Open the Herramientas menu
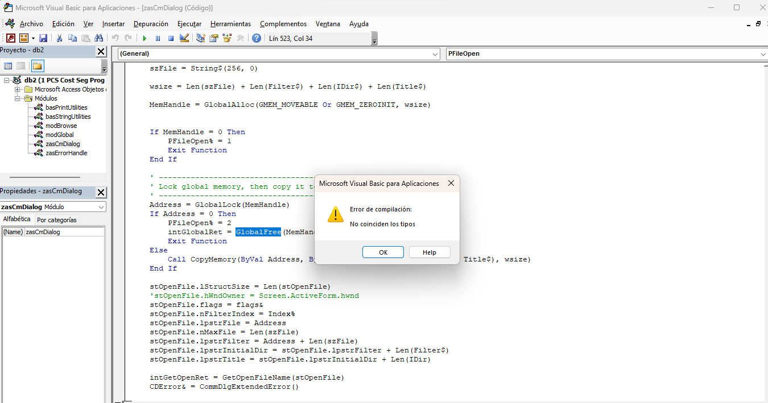Image resolution: width=768 pixels, height=403 pixels. tap(230, 24)
